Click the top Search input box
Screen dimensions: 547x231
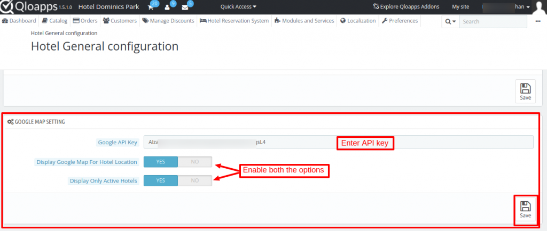point(493,21)
